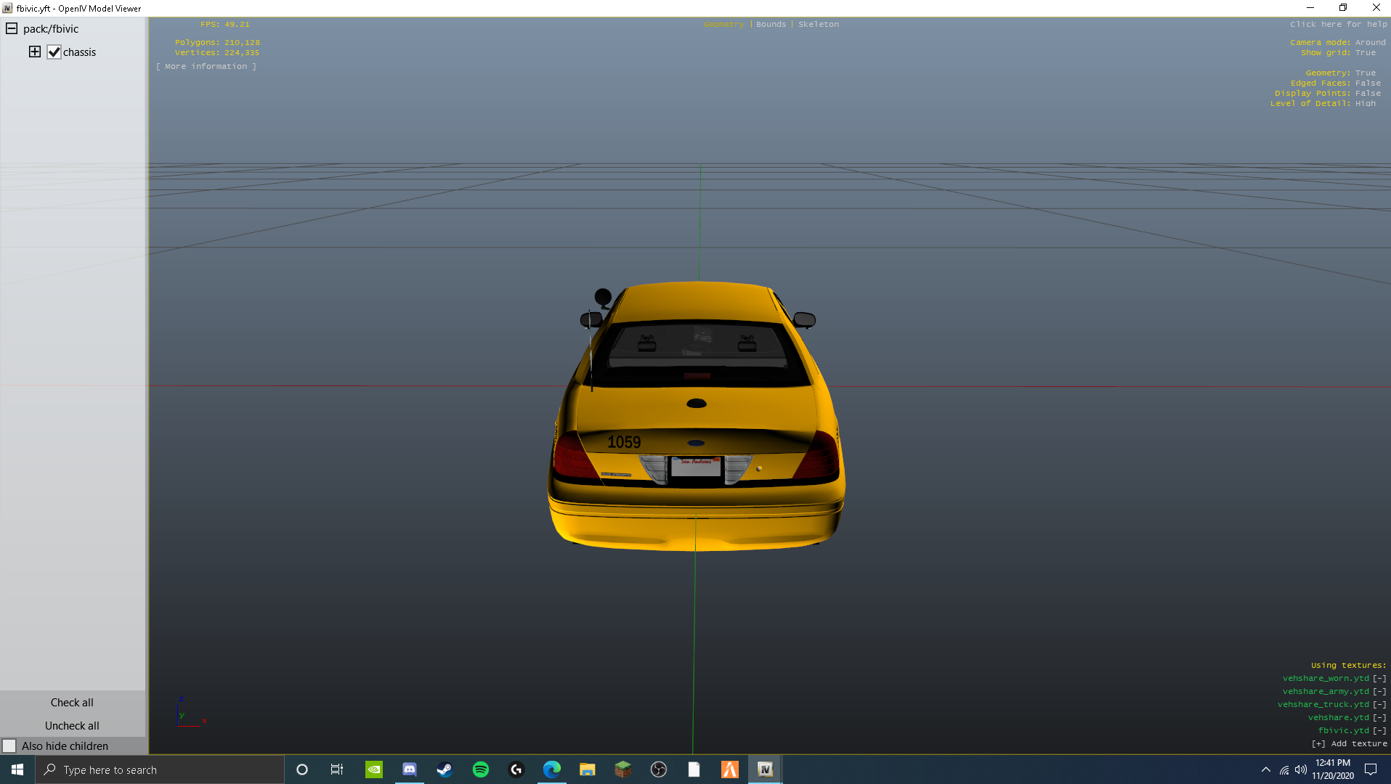Uncheck the chassis visibility checkbox
This screenshot has width=1391, height=784.
54,52
